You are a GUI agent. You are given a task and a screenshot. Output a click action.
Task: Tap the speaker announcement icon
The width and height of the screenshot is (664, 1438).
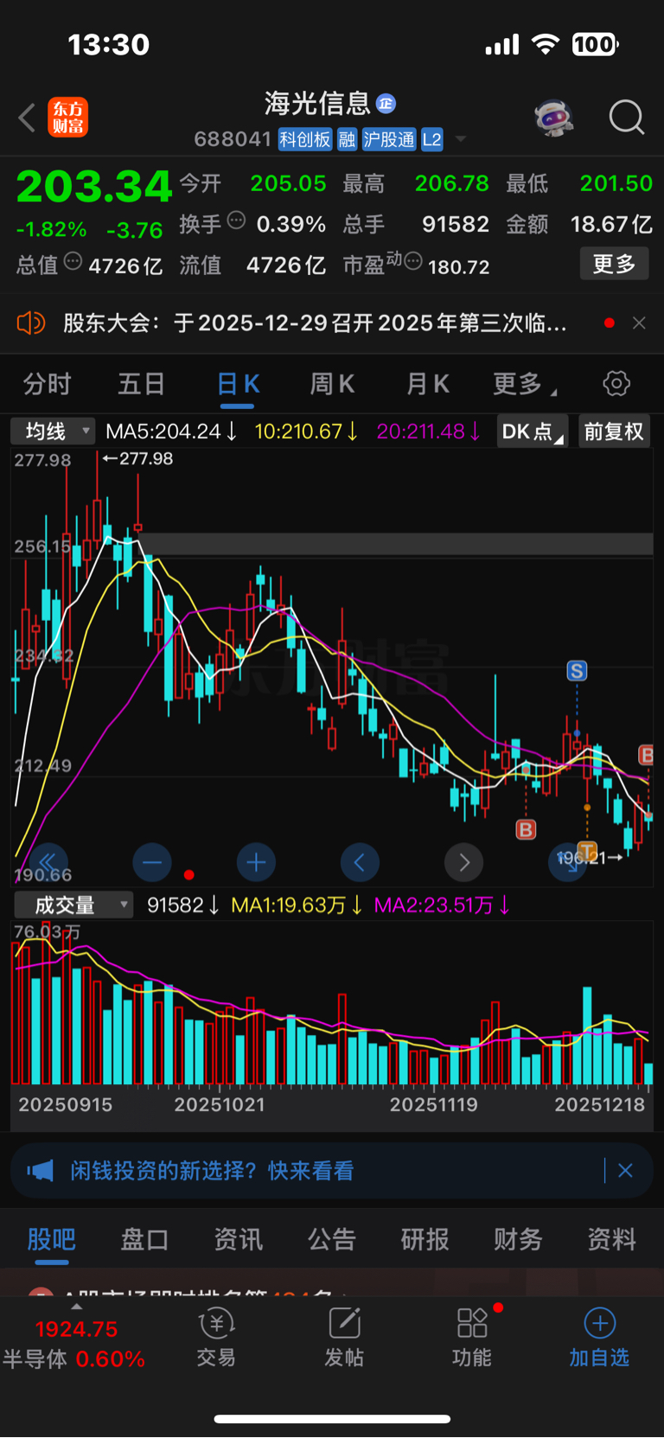tap(31, 323)
